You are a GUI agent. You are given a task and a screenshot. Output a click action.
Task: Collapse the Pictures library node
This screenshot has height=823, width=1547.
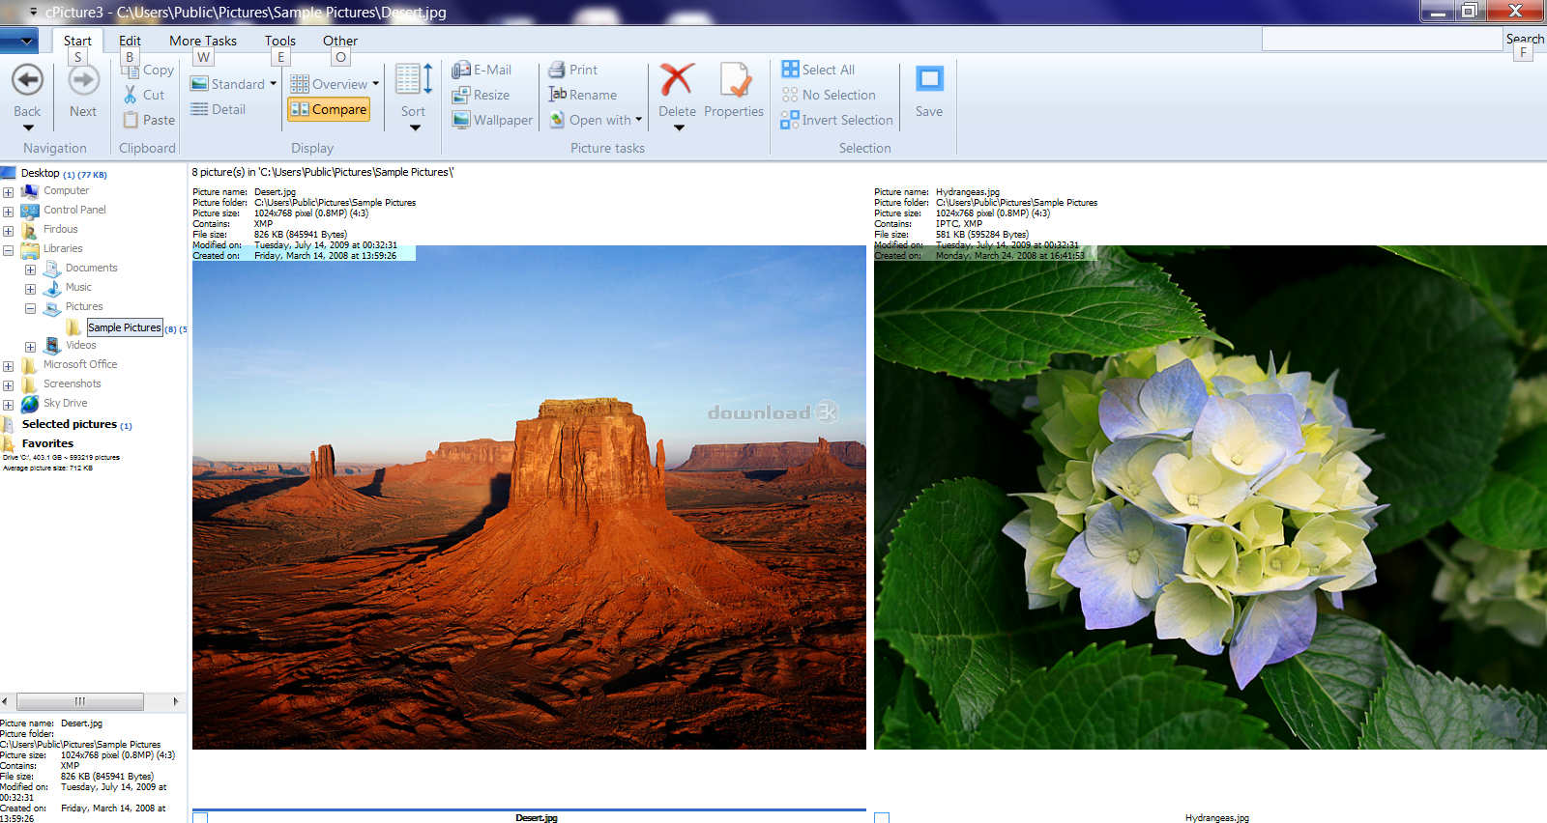click(30, 308)
